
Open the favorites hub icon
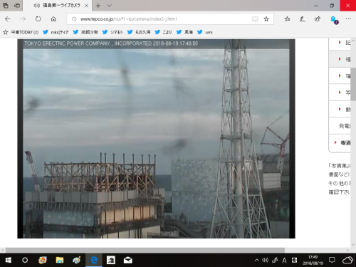click(x=287, y=19)
